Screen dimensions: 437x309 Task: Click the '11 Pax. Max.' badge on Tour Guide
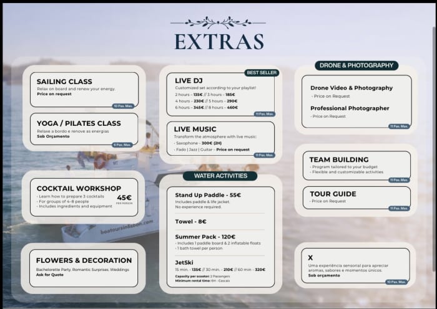pyautogui.click(x=399, y=208)
